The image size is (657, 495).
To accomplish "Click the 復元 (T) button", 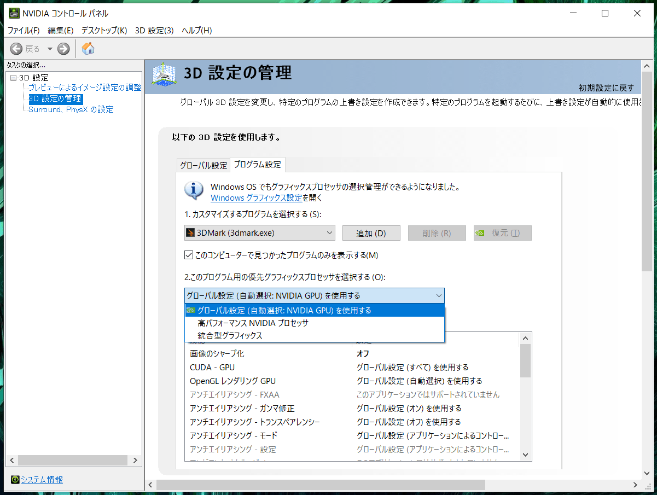I will (503, 233).
